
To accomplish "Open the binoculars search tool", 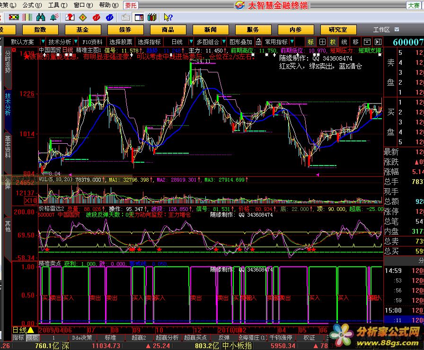I will click(x=41, y=17).
